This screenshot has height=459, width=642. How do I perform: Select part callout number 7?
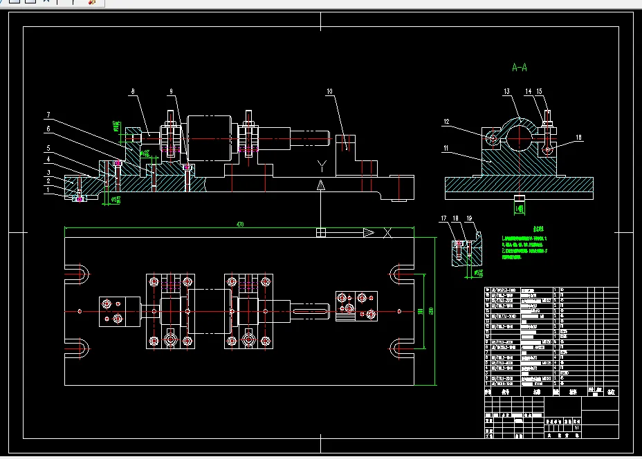coord(48,115)
